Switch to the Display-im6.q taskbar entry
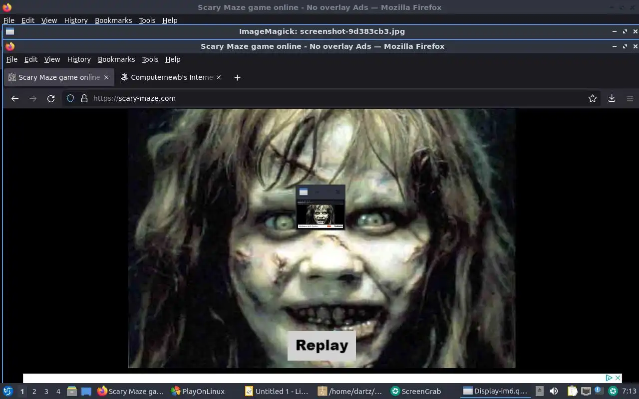639x399 pixels. [495, 392]
